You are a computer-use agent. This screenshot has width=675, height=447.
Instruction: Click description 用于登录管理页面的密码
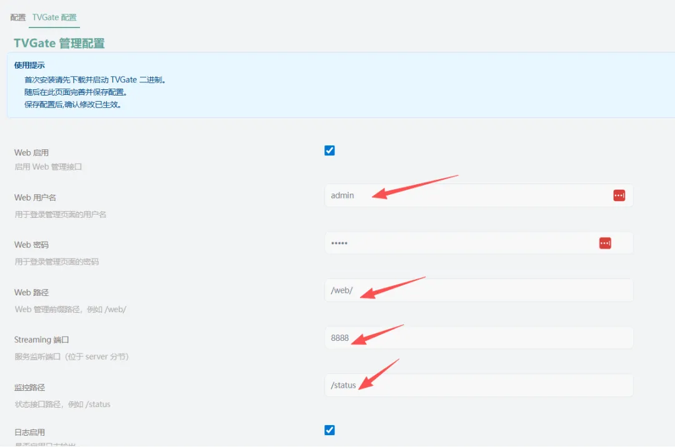point(57,262)
